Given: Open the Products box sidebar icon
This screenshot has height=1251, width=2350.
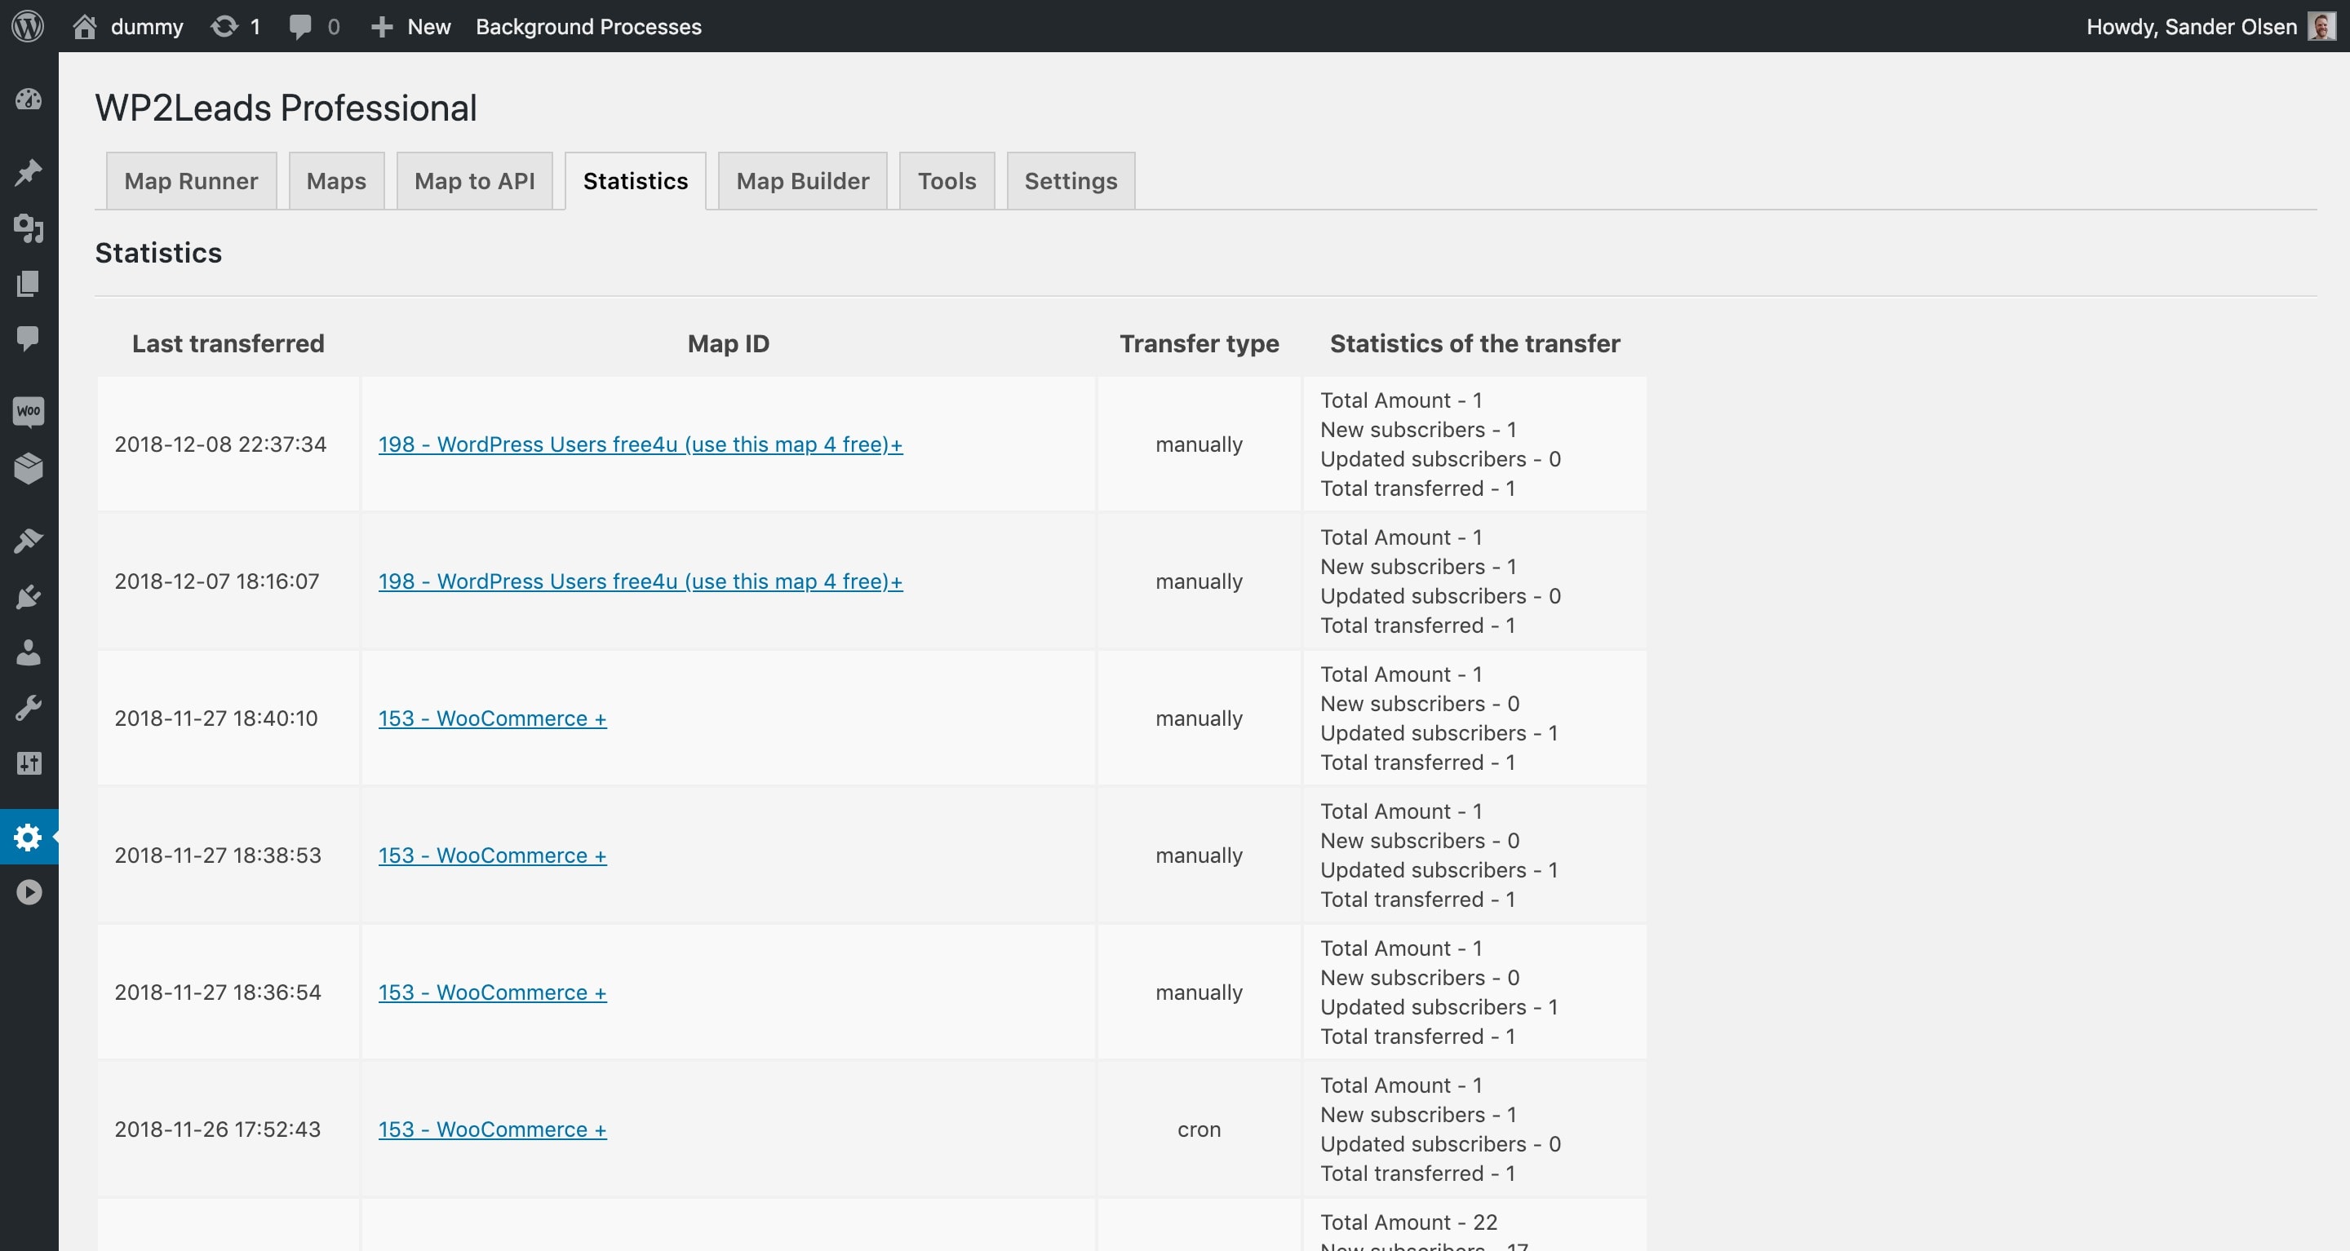Looking at the screenshot, I should click(29, 469).
